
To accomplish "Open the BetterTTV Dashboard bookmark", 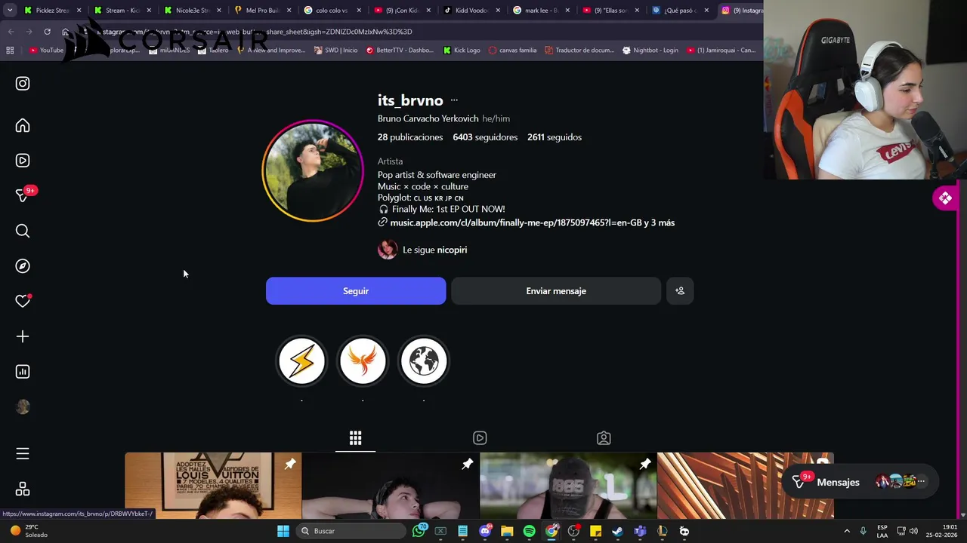I will coord(400,51).
